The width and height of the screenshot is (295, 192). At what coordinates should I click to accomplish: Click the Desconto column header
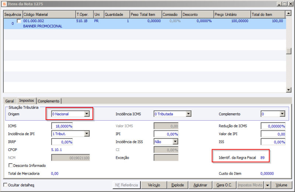click(198, 14)
